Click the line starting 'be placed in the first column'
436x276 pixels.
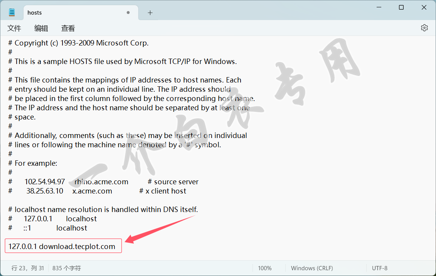131,98
